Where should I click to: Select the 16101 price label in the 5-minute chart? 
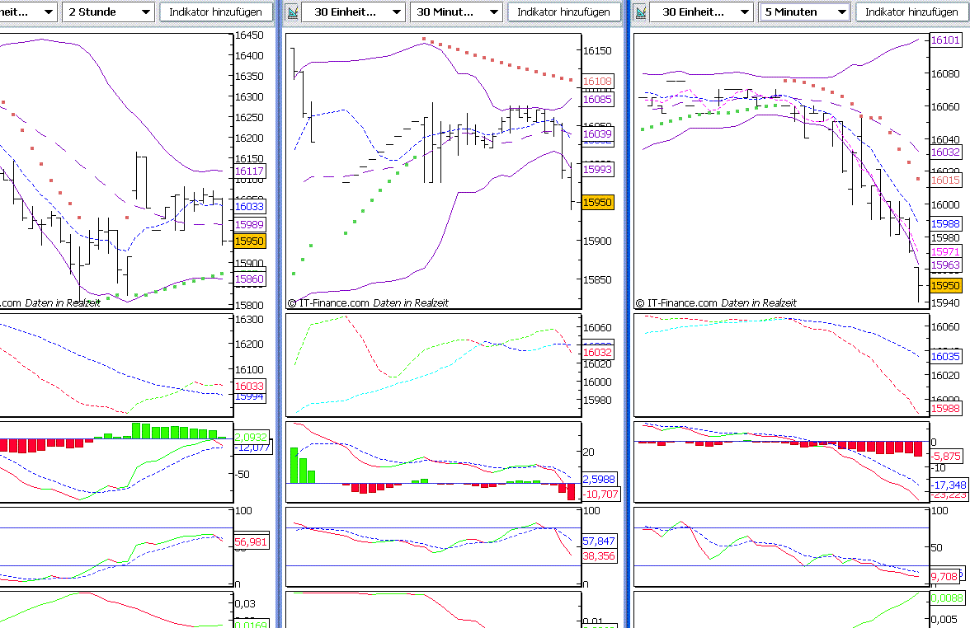coord(945,40)
